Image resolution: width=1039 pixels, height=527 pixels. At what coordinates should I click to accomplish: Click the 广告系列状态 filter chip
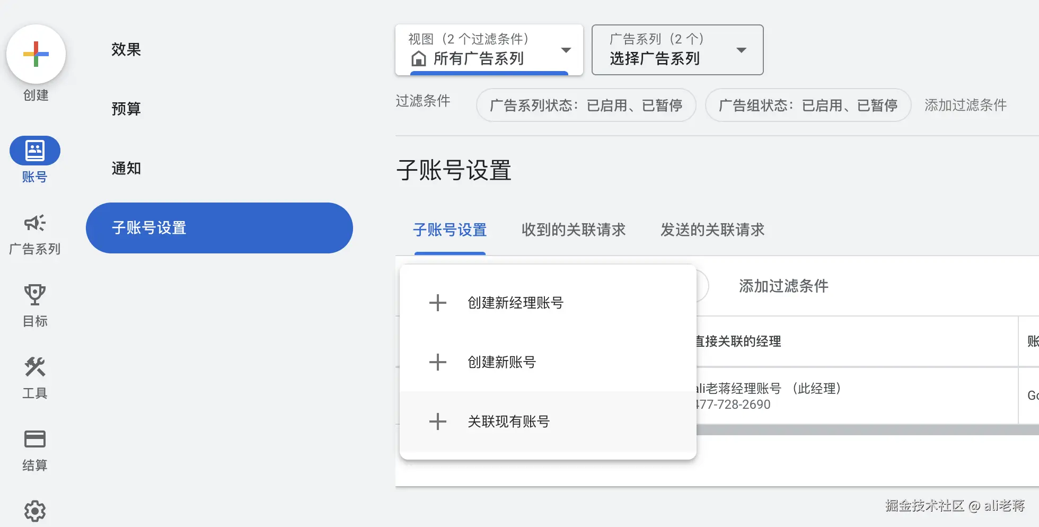click(x=586, y=105)
